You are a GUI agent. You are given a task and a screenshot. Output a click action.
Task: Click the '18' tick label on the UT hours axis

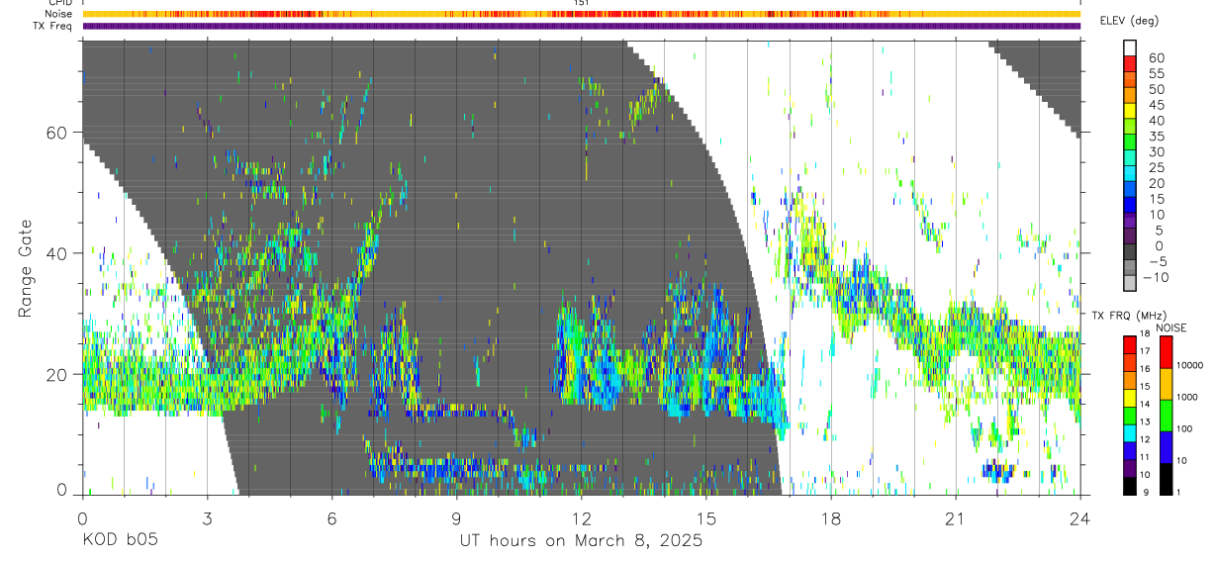[x=831, y=517]
